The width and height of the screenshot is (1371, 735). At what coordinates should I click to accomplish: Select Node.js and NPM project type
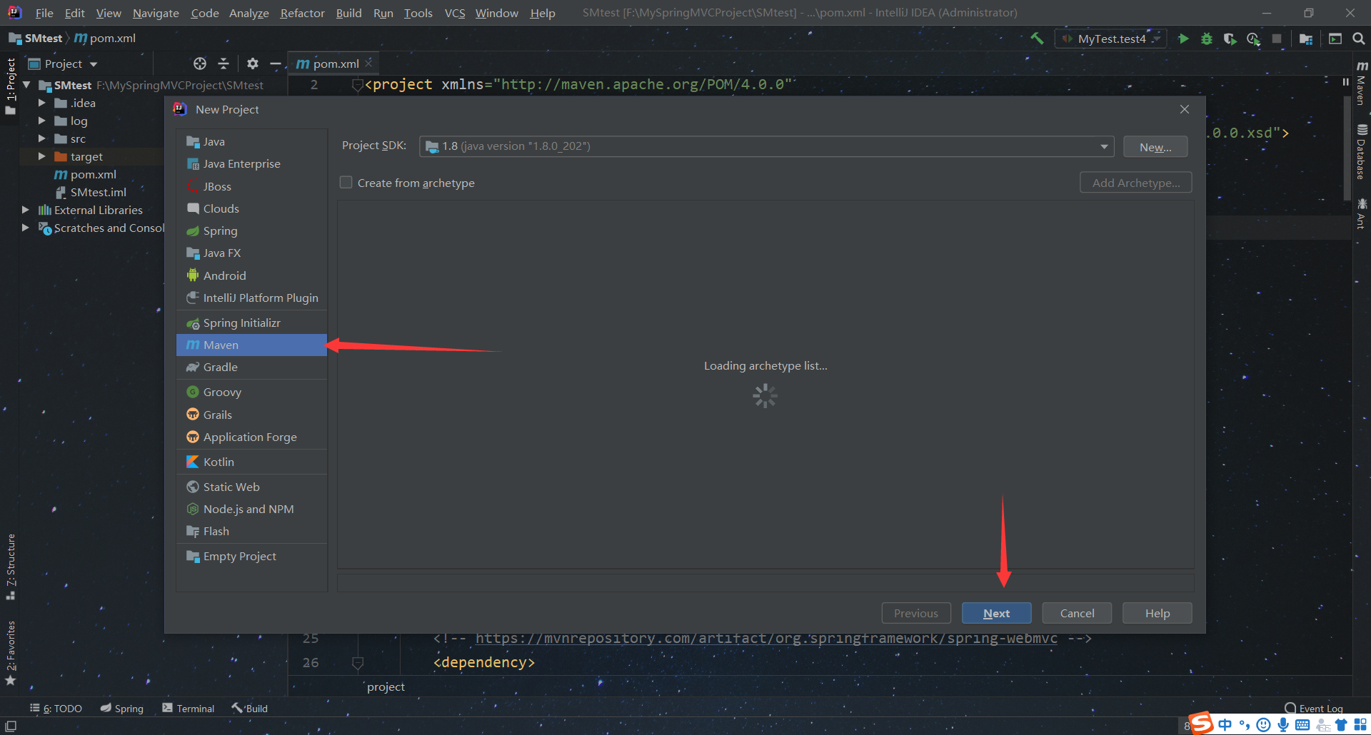tap(251, 509)
